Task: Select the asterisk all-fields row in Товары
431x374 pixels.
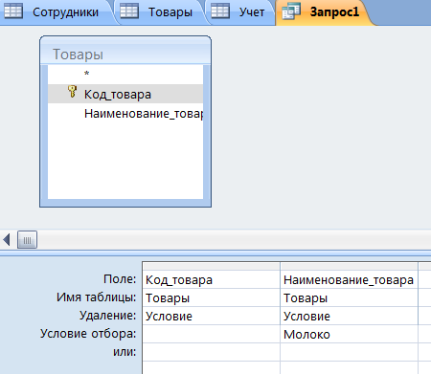Action: pyautogui.click(x=125, y=75)
